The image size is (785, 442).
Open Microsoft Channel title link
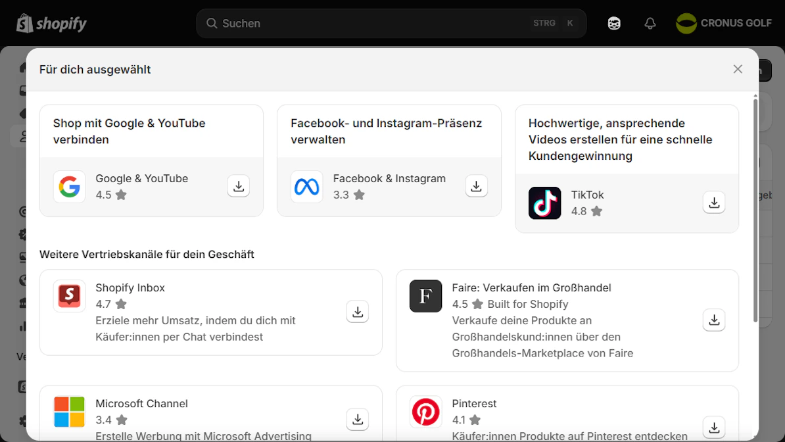[141, 403]
